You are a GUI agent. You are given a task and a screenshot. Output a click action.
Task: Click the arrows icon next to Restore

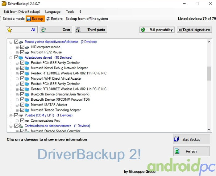48,19
